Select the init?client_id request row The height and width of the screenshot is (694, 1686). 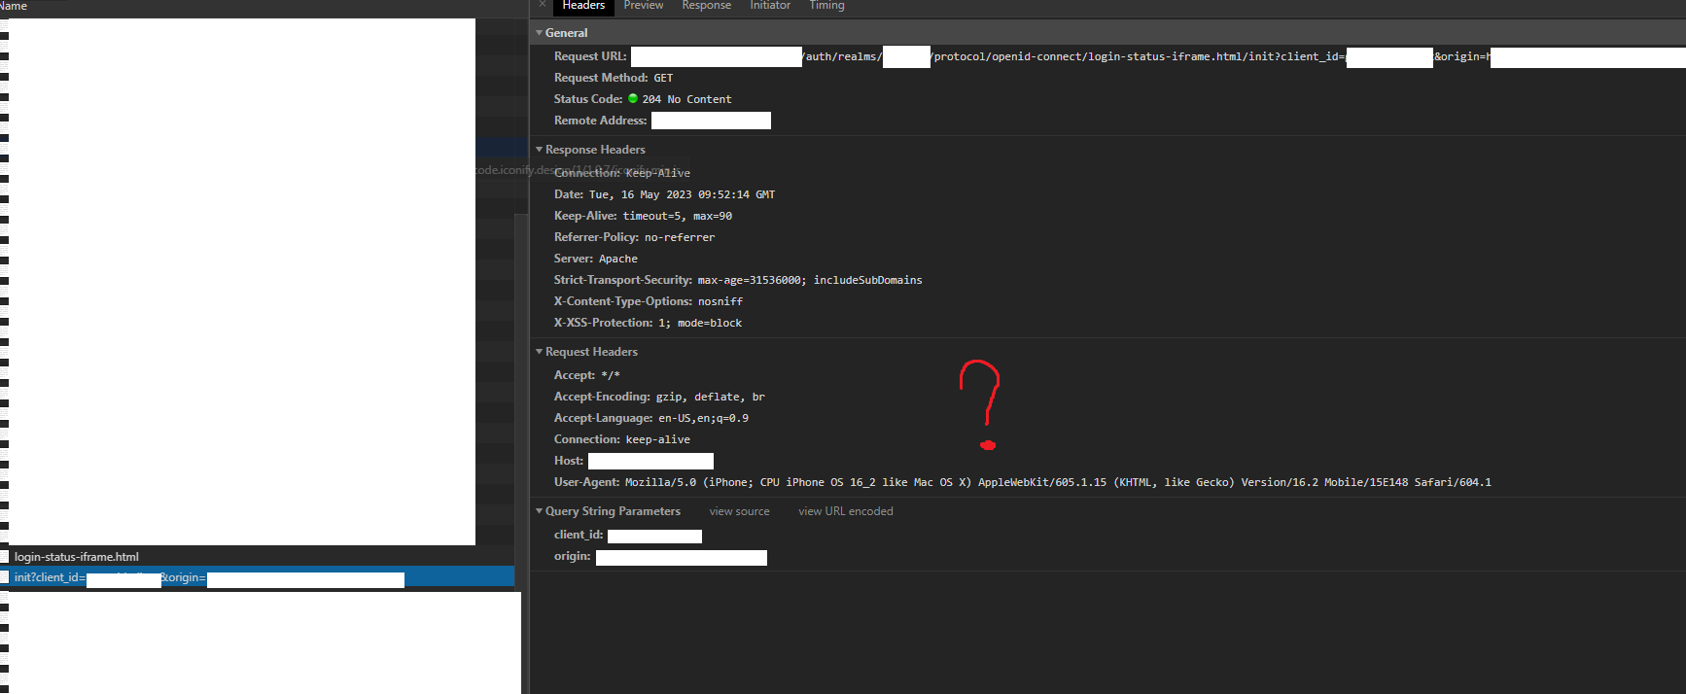pyautogui.click(x=258, y=577)
